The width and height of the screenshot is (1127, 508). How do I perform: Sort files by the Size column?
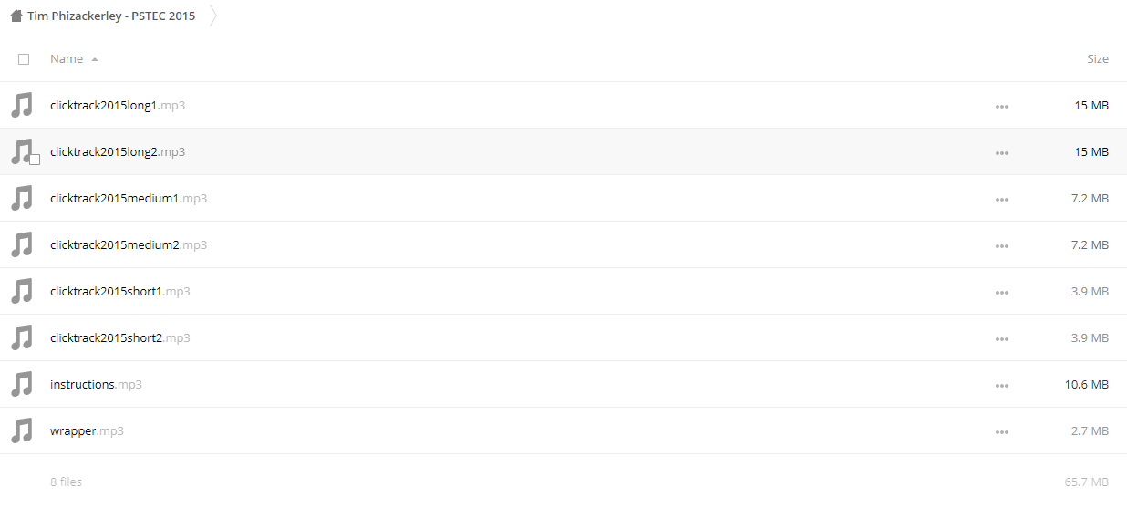pyautogui.click(x=1098, y=58)
